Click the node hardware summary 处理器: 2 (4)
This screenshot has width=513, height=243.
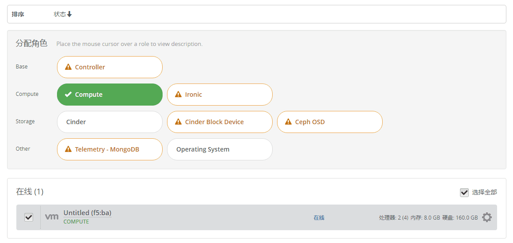coord(393,217)
